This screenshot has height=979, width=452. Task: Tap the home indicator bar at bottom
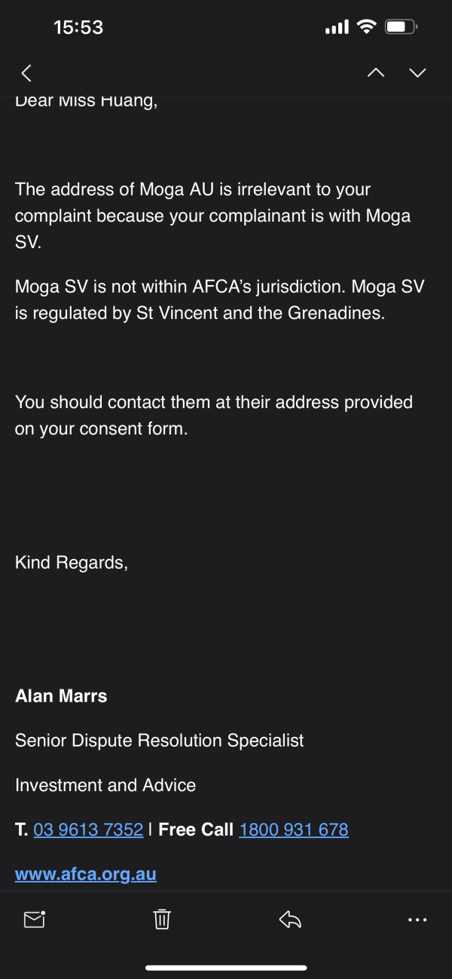click(226, 968)
